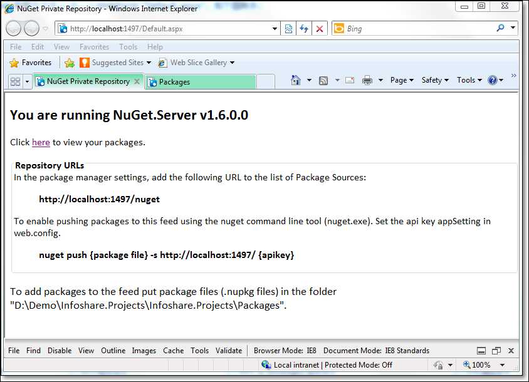
Task: Refresh the page using the refresh icon
Action: pyautogui.click(x=304, y=29)
